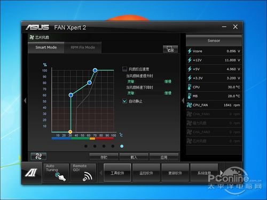Click the save profile button beside 载入
The image size is (267, 200).
(x=104, y=157)
